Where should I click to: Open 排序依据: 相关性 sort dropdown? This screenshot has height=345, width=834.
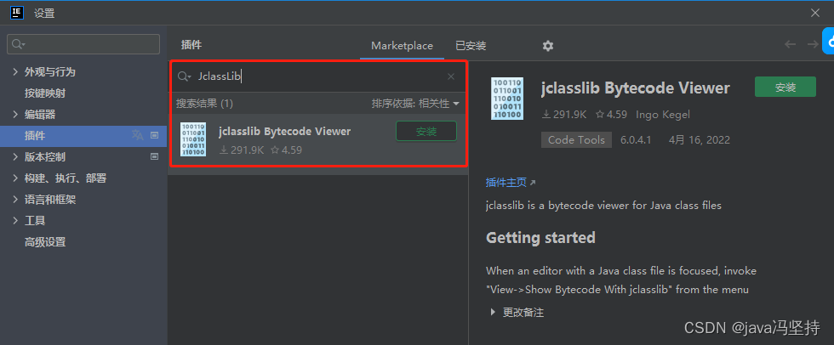tap(415, 104)
